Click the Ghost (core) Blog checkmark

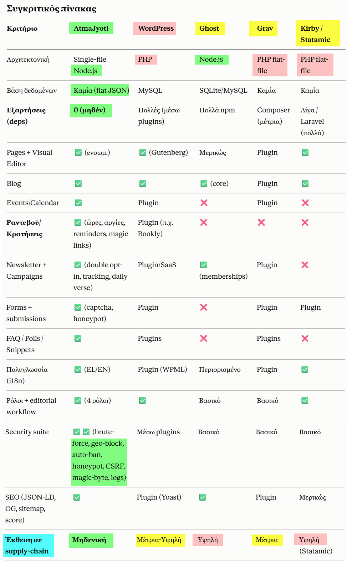204,183
